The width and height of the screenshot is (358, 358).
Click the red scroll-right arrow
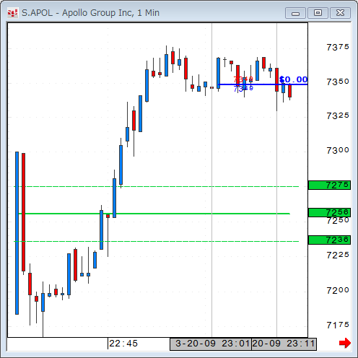345,343
